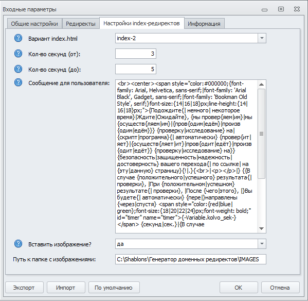This screenshot has width=308, height=301.
Task: Reset settings with По умолчанию button
Action: point(114,288)
